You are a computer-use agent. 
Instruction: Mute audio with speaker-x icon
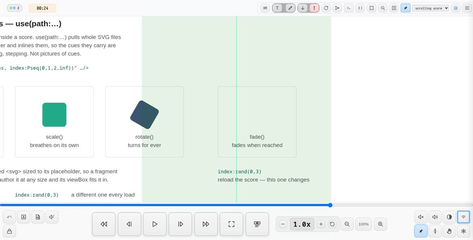421,217
